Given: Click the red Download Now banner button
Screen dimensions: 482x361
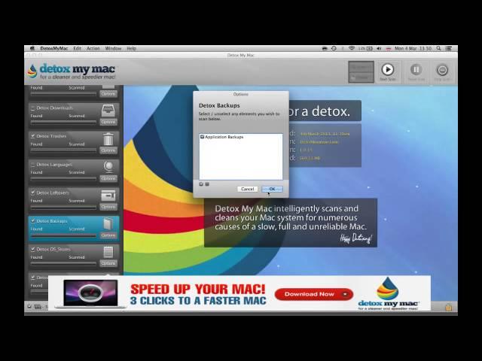Looking at the screenshot, I should coord(314,294).
